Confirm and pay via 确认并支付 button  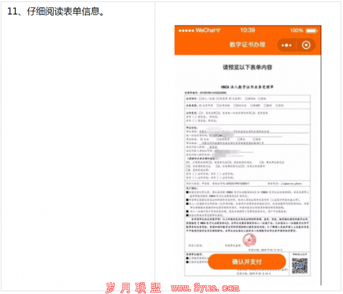point(247,262)
